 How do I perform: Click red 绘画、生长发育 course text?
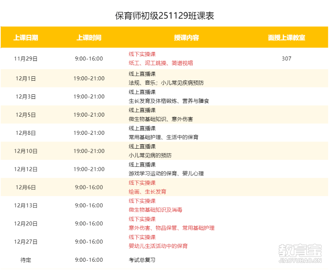click(147, 192)
